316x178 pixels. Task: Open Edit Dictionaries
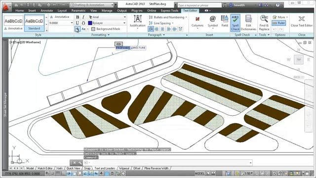pos(248,23)
